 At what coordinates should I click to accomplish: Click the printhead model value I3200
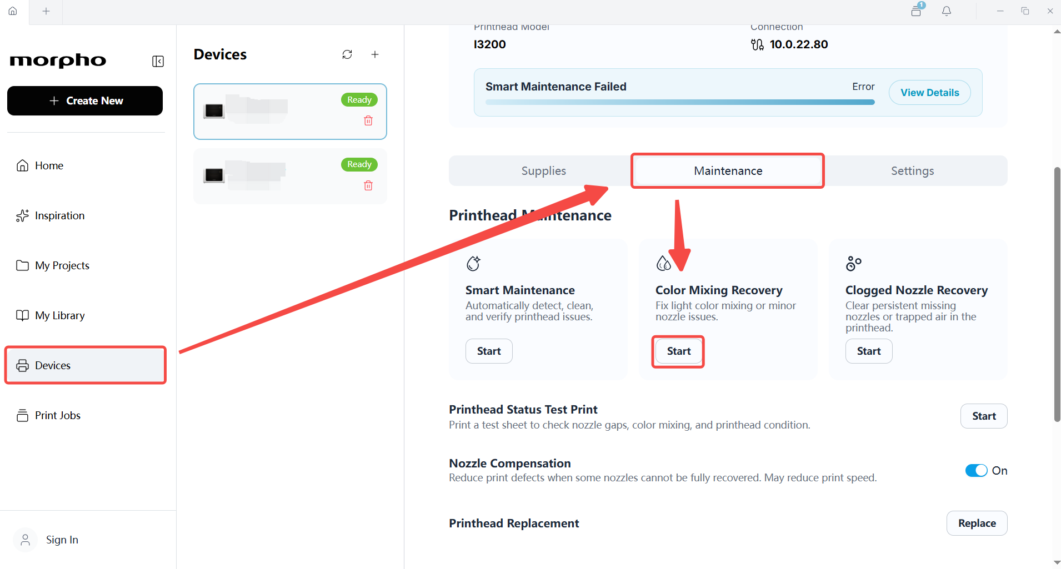click(489, 44)
